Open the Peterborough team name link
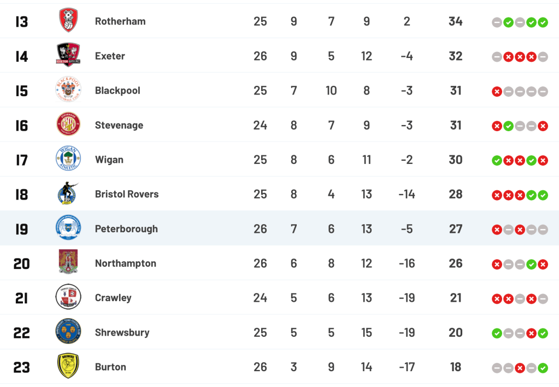The height and width of the screenshot is (387, 559). pos(126,229)
